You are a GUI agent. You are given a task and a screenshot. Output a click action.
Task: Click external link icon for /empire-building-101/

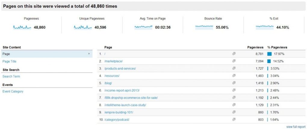pos(234,112)
